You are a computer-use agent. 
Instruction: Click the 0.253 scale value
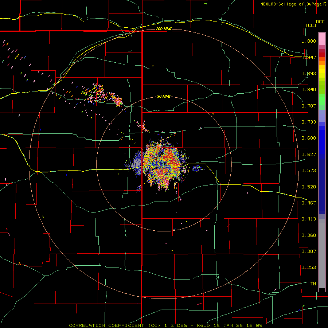[x=309, y=268]
